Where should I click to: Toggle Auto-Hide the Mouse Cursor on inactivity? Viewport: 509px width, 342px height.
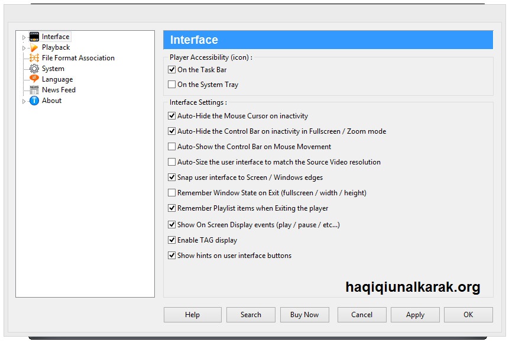(171, 115)
